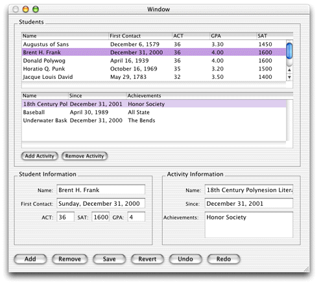Click the Add student button
The image size is (321, 288).
tap(30, 259)
